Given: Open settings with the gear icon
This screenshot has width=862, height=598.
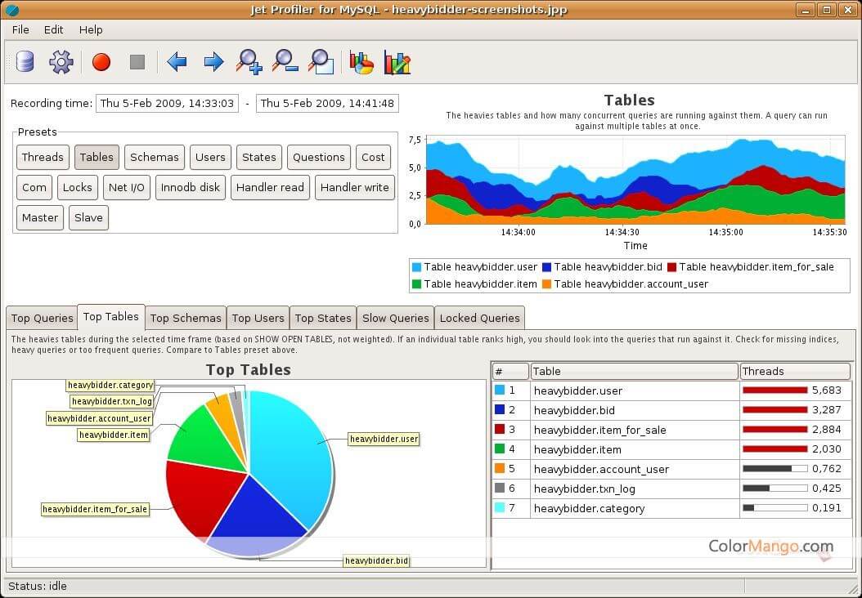Looking at the screenshot, I should [x=61, y=62].
